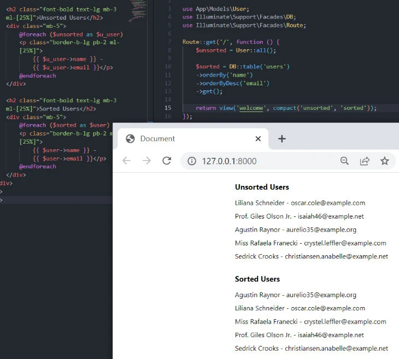Click the zoom magnifier icon in address bar
Viewport: 399px width, 359px height.
pos(344,161)
